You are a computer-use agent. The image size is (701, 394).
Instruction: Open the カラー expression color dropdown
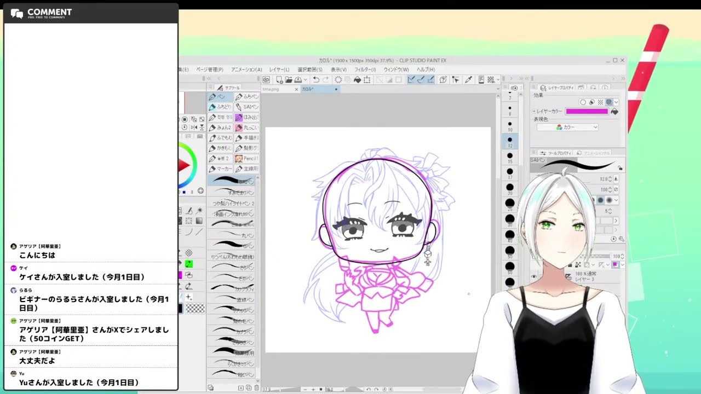(x=567, y=127)
